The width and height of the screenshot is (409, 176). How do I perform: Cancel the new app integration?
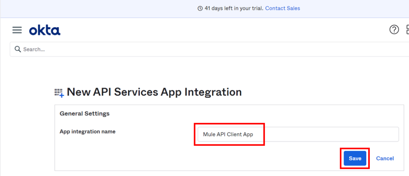pos(385,158)
